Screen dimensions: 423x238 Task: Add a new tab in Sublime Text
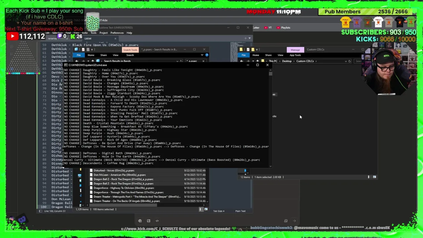tap(245, 38)
